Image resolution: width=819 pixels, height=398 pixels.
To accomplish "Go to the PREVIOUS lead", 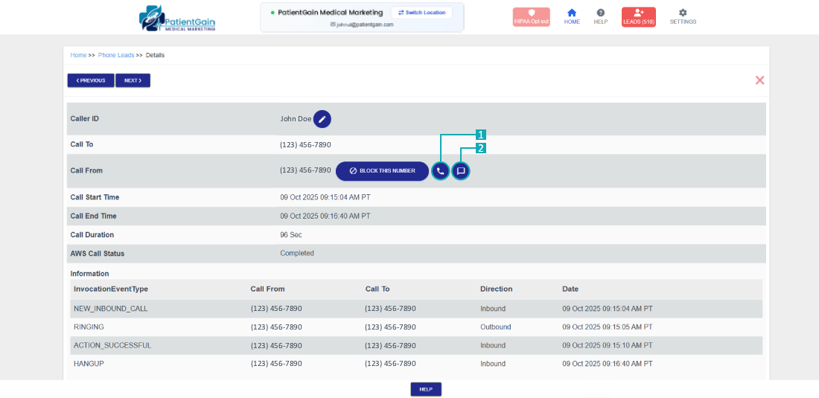I will point(91,80).
